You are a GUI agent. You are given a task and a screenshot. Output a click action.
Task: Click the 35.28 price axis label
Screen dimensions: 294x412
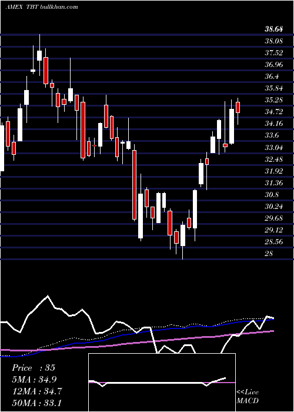point(273,100)
